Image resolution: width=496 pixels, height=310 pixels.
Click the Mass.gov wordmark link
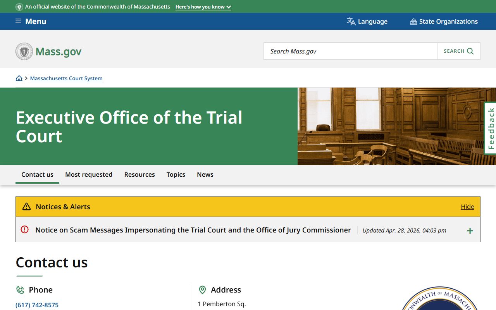click(x=59, y=52)
